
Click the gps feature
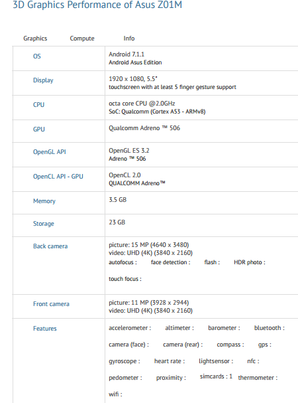pyautogui.click(x=265, y=345)
